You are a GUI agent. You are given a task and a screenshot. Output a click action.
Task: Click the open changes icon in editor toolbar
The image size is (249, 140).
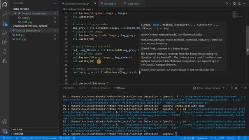click(235, 3)
